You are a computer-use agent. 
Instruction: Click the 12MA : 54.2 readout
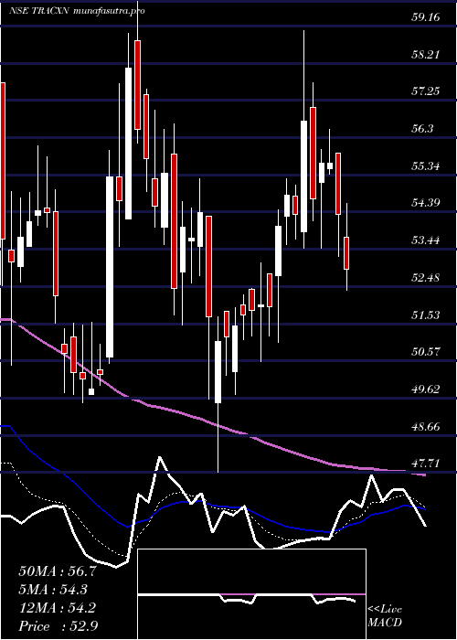pyautogui.click(x=58, y=608)
